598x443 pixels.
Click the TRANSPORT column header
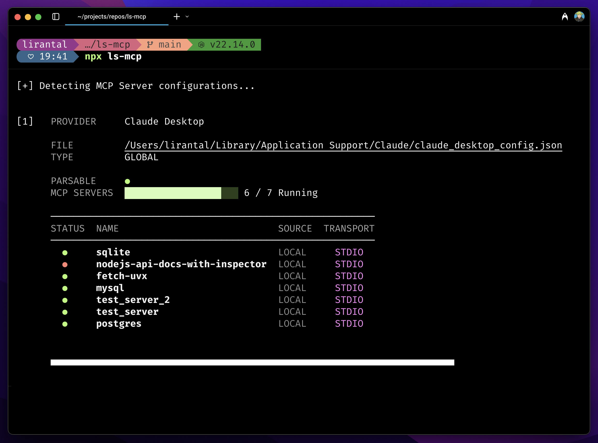click(349, 228)
